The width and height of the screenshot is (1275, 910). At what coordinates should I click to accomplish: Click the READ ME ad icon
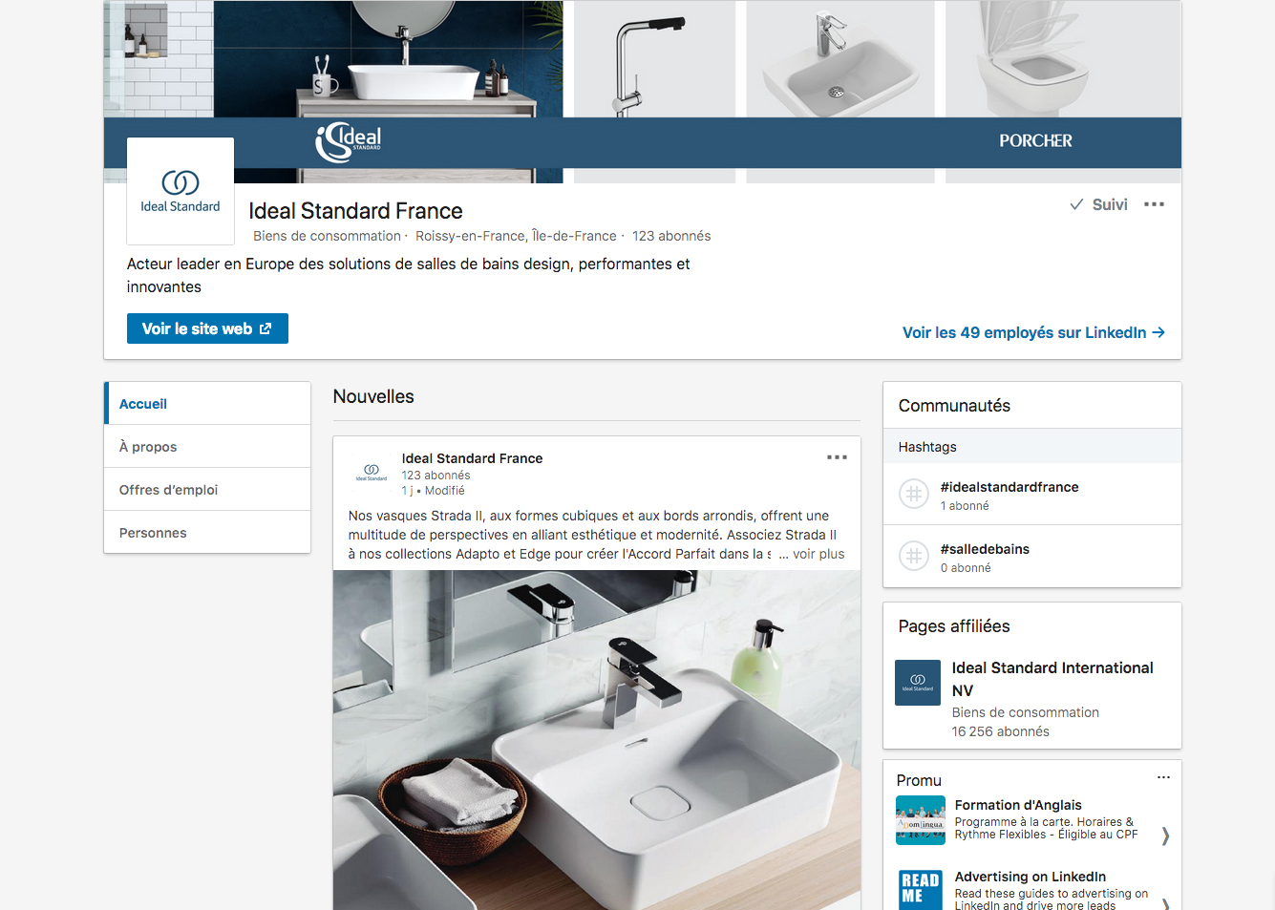pos(921,889)
